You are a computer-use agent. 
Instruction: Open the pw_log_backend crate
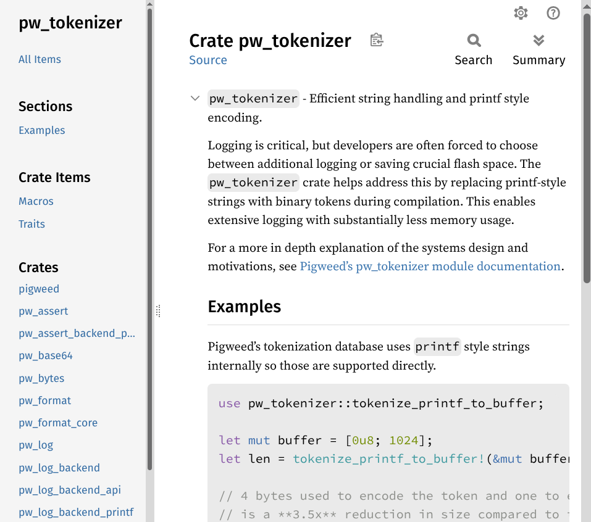[59, 468]
